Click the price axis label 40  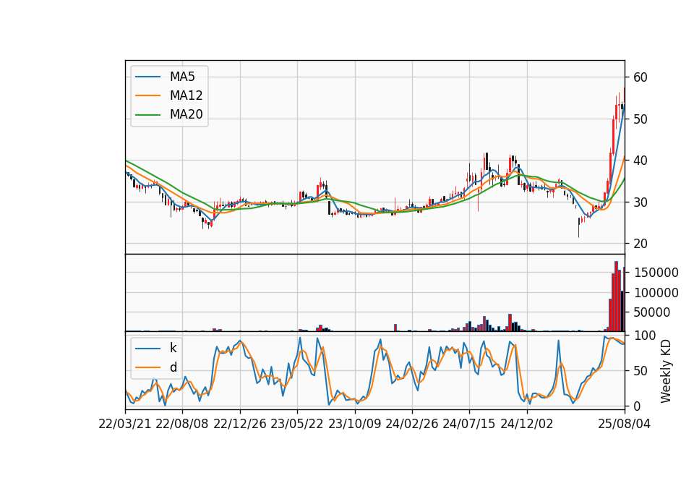(x=640, y=161)
